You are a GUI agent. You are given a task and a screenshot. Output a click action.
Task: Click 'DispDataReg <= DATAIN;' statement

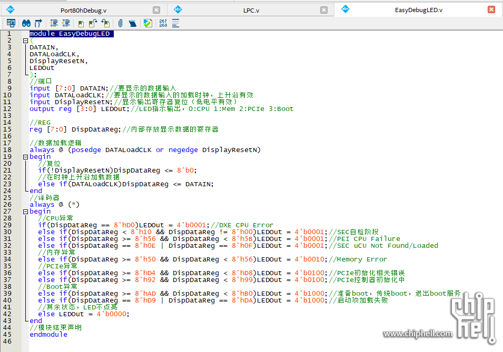168,184
